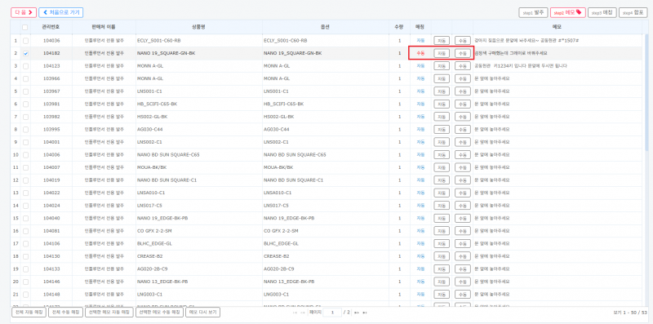Click 자동 button in LNG003-C1 row
The width and height of the screenshot is (653, 324).
click(x=442, y=294)
